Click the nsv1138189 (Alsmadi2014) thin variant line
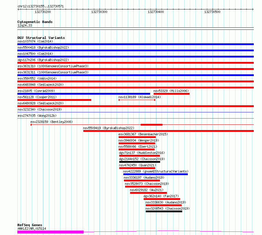Screen dimensions: 262x235 coord(137,100)
